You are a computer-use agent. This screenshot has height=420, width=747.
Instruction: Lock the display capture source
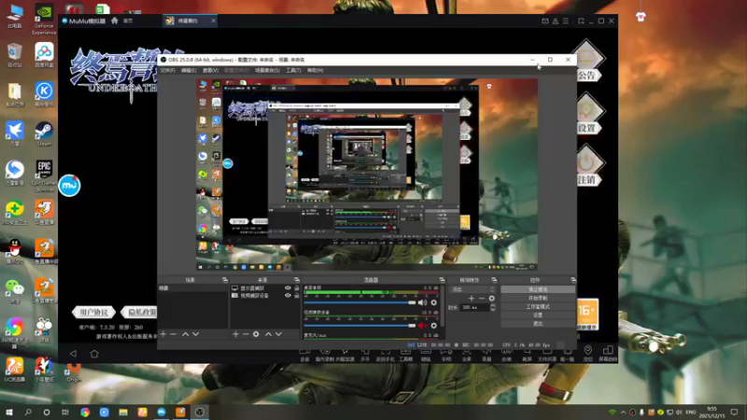click(297, 288)
